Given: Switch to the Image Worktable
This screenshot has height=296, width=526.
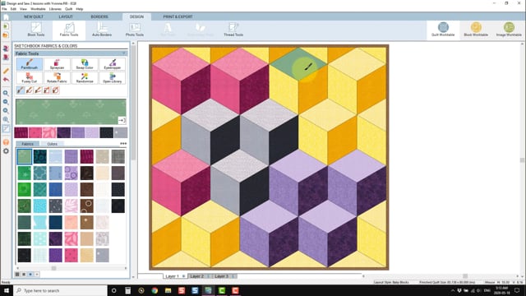Looking at the screenshot, I should [509, 30].
